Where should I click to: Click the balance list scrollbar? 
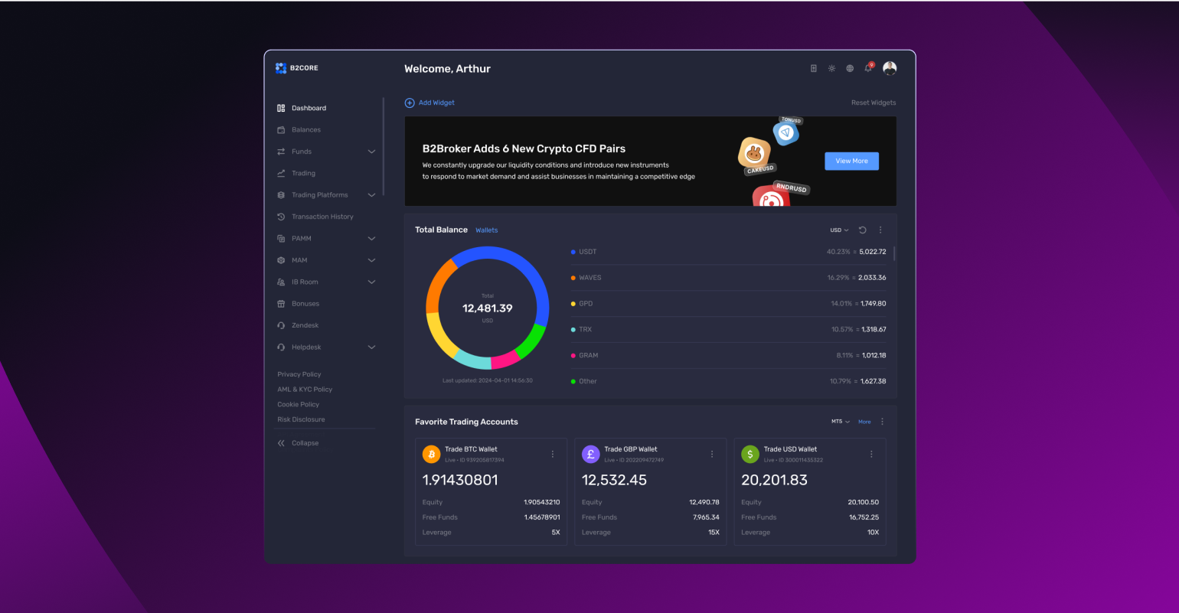[894, 253]
